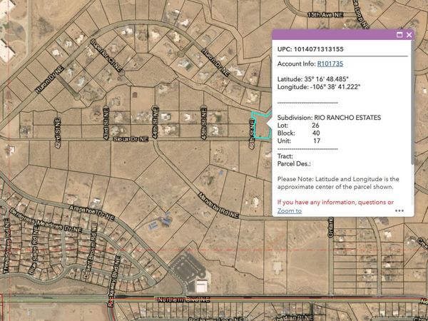
Task: Click the popup vertical scrollbar
Action: 412,102
